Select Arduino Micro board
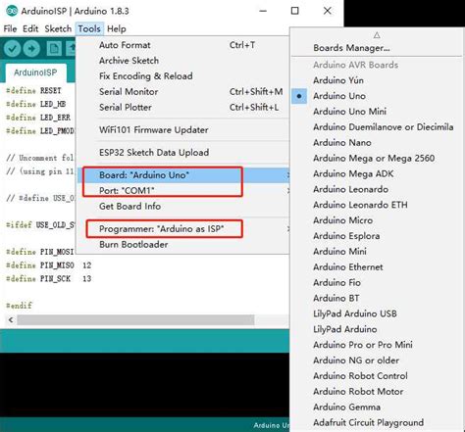The width and height of the screenshot is (465, 432). (377, 220)
